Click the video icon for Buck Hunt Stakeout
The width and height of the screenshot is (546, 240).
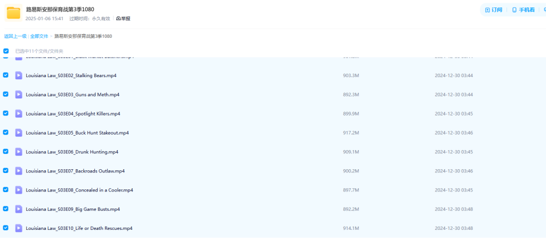(19, 133)
